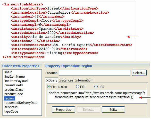Click inside the XQuery expression text area
Screen dimensions: 151x119
tap(97, 97)
